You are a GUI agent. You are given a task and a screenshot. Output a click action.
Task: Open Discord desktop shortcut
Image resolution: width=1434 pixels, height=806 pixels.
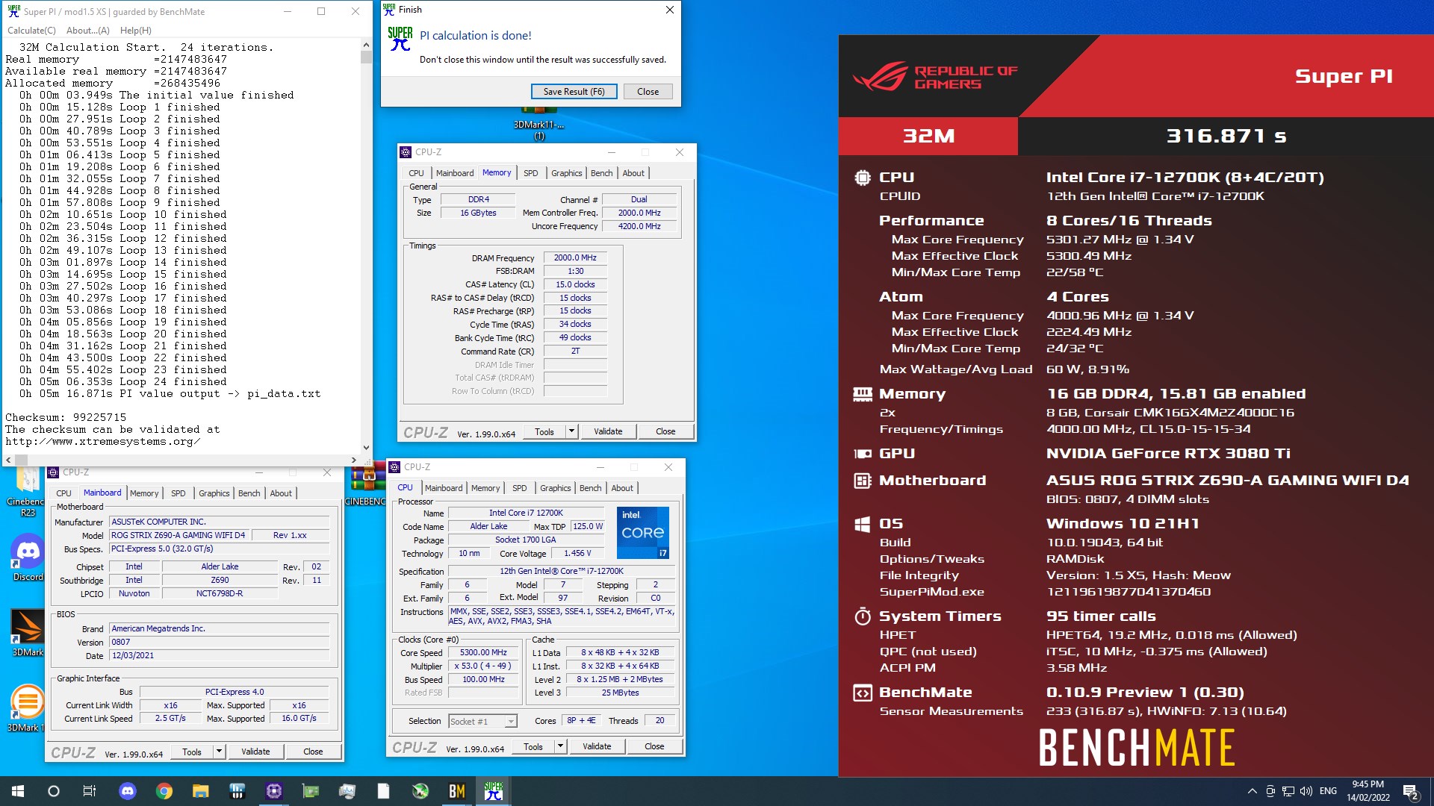click(x=28, y=558)
